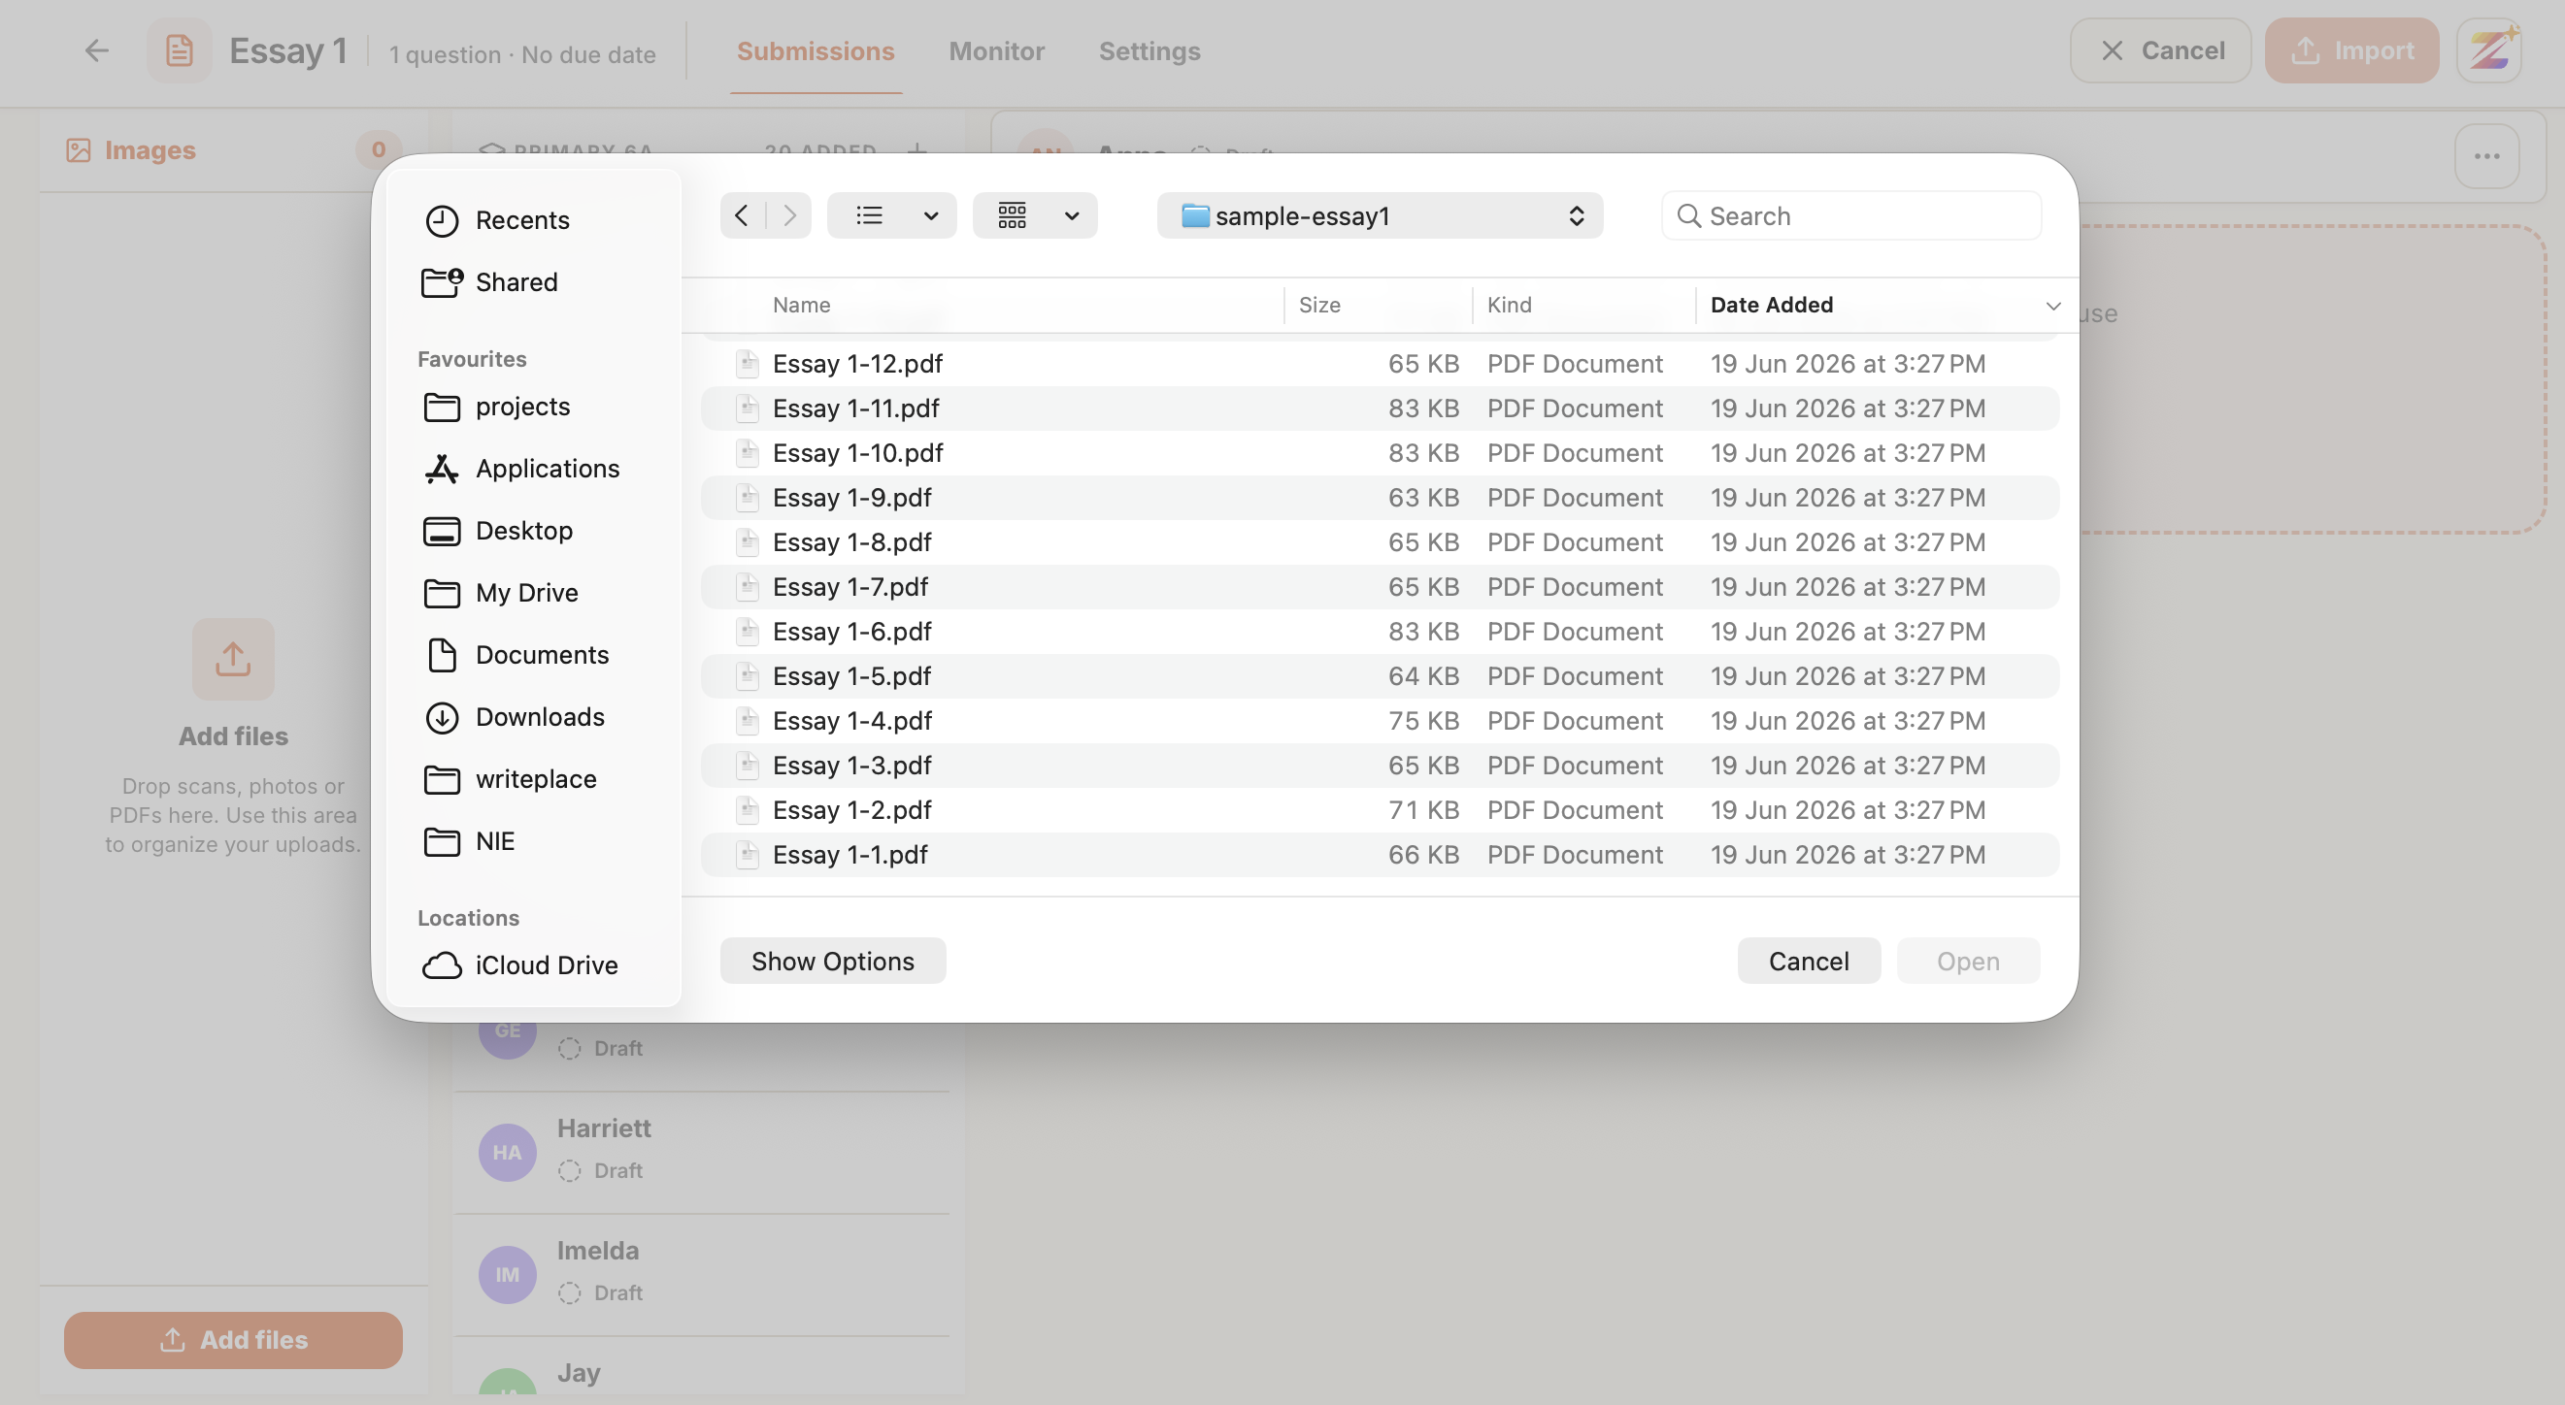Click the Show Options button

832,962
